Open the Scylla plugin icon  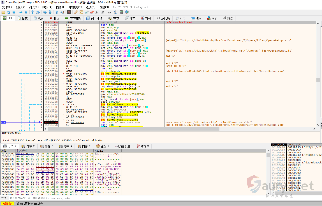(x=69, y=12)
